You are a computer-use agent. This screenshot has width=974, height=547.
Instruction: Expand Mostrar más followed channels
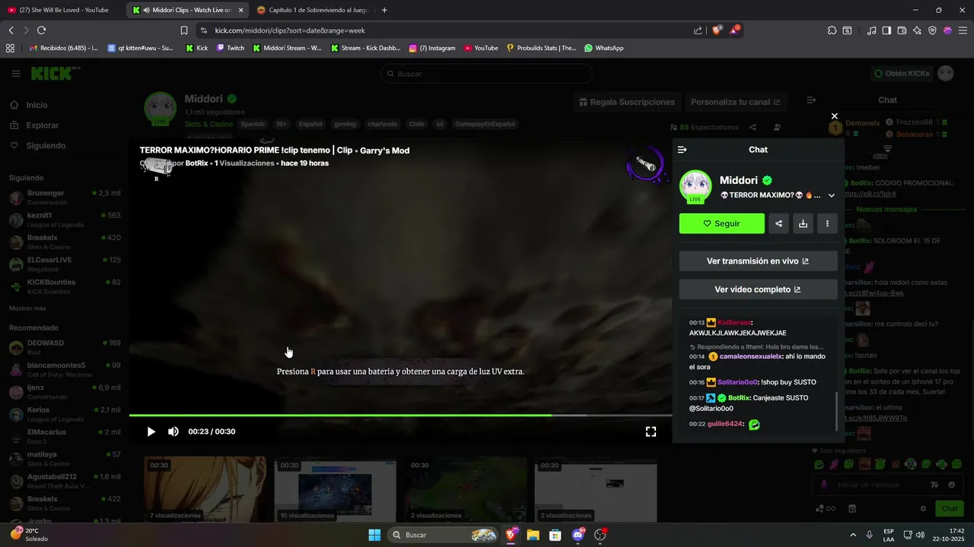[27, 308]
